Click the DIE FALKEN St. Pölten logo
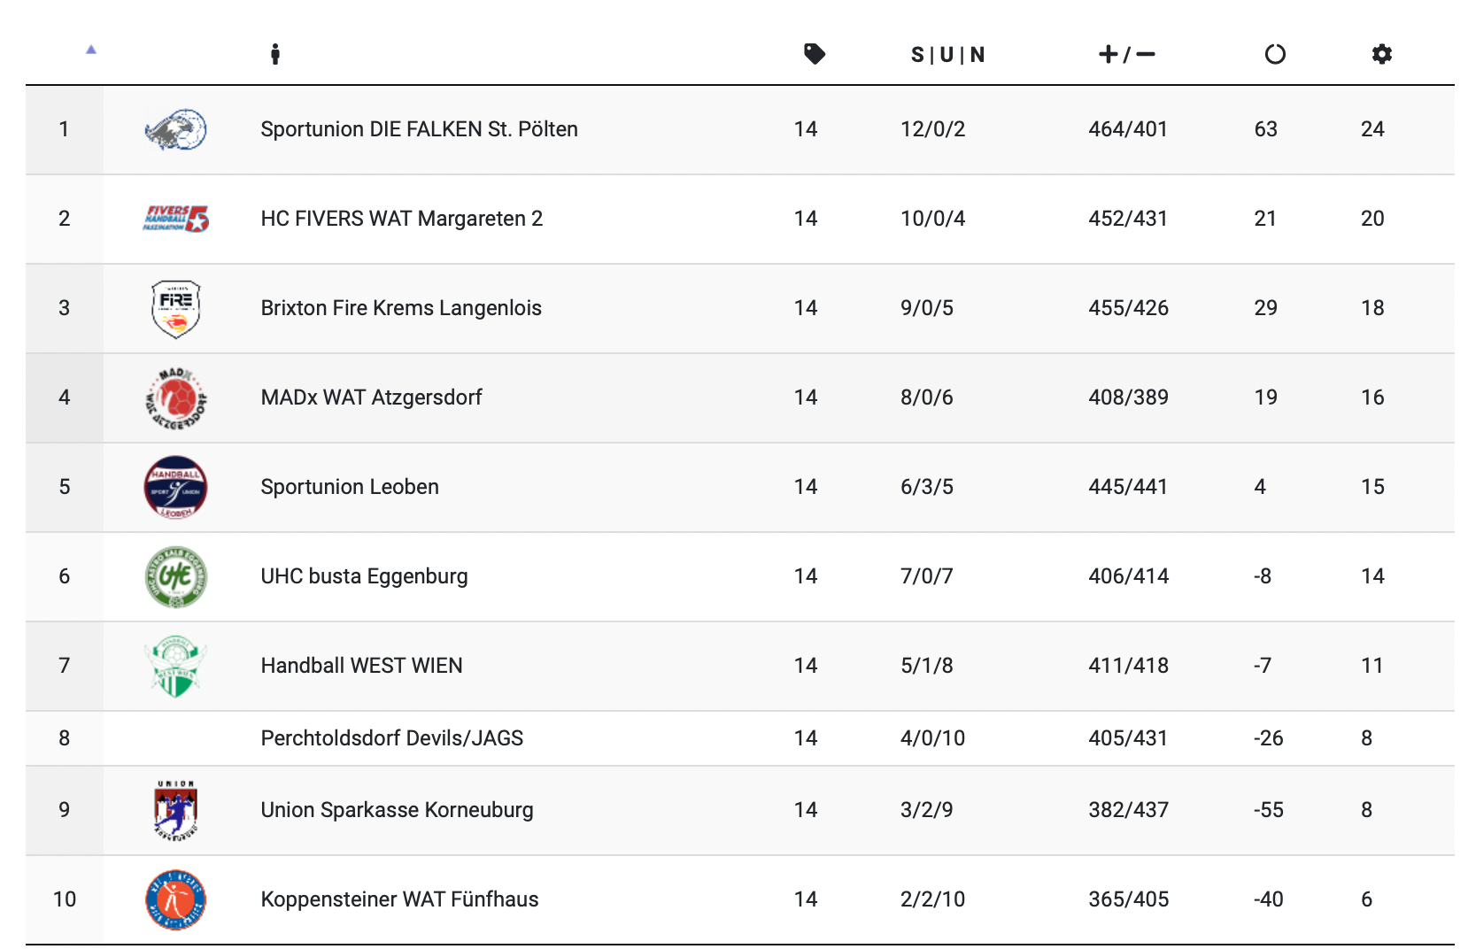 coord(175,130)
